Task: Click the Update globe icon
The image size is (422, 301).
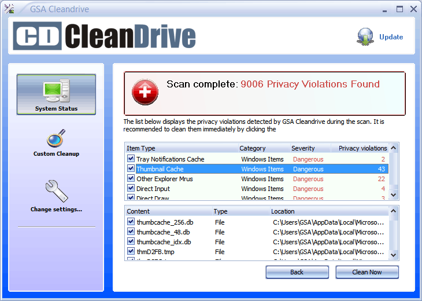Action: point(365,36)
